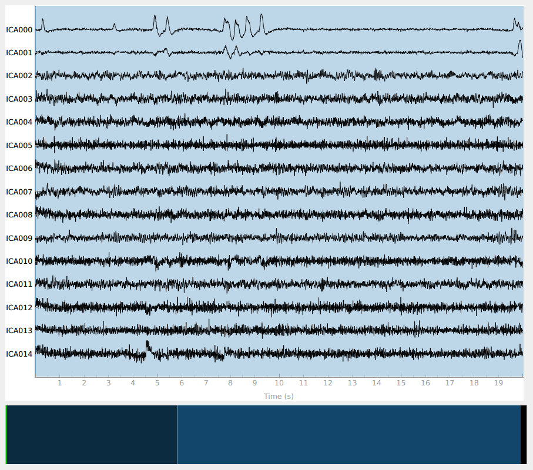Toggle the ICA008 channel label

pos(19,215)
